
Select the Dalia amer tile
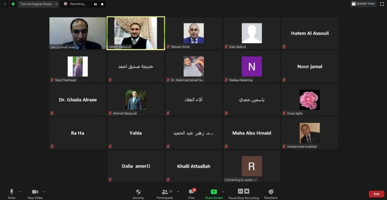(136, 166)
